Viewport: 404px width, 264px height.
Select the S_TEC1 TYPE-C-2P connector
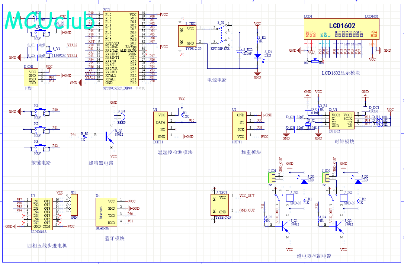pos(187,36)
